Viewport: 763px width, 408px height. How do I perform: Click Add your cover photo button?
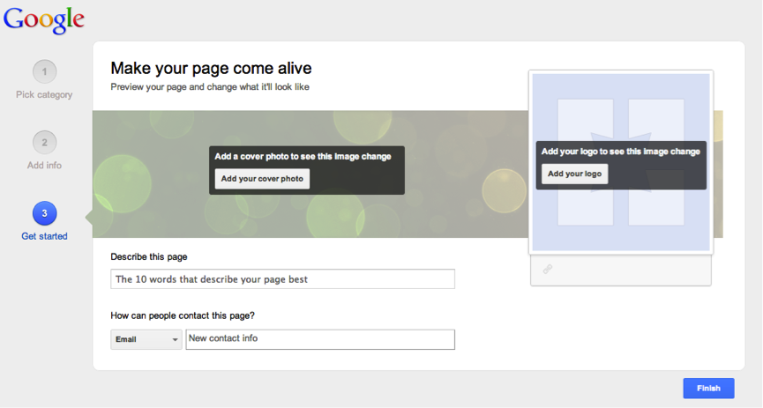(262, 179)
